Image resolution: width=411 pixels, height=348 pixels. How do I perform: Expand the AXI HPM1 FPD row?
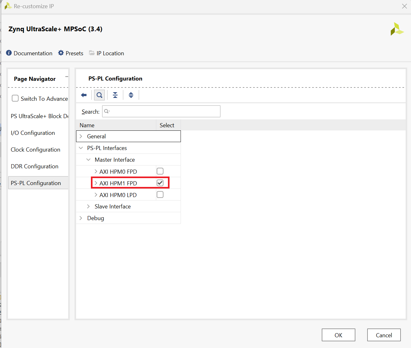(96, 183)
